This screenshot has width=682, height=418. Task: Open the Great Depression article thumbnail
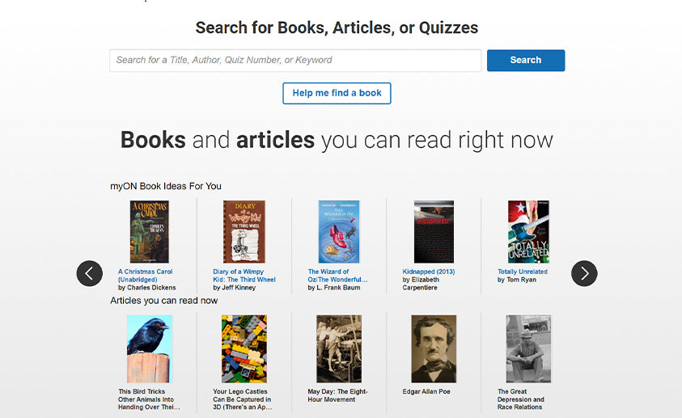coord(528,348)
